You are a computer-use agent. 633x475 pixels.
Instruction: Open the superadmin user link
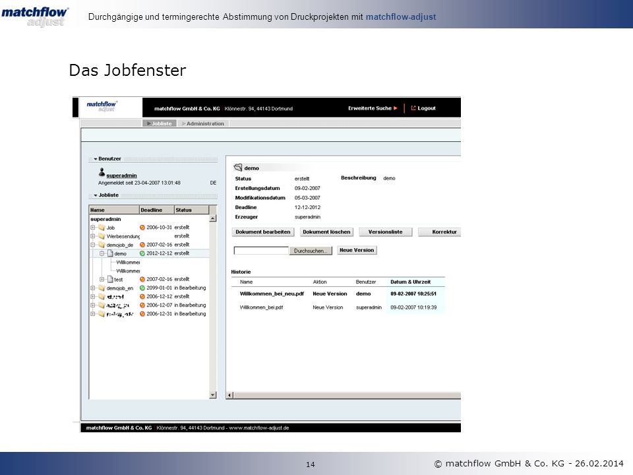[x=121, y=175]
